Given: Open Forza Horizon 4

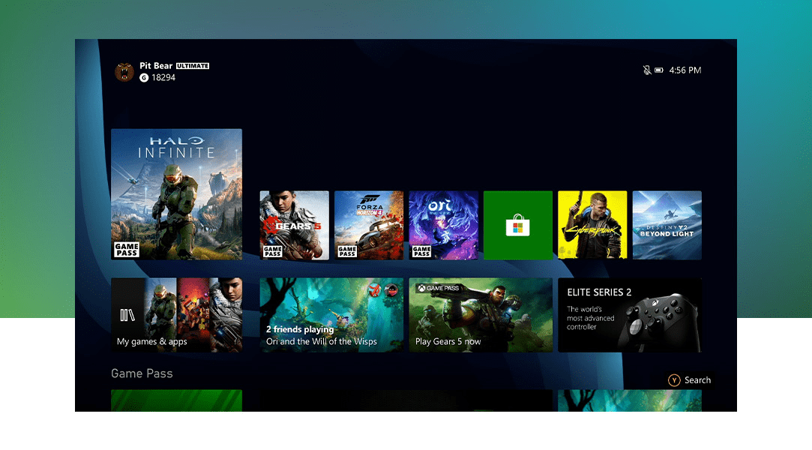Looking at the screenshot, I should pos(368,225).
